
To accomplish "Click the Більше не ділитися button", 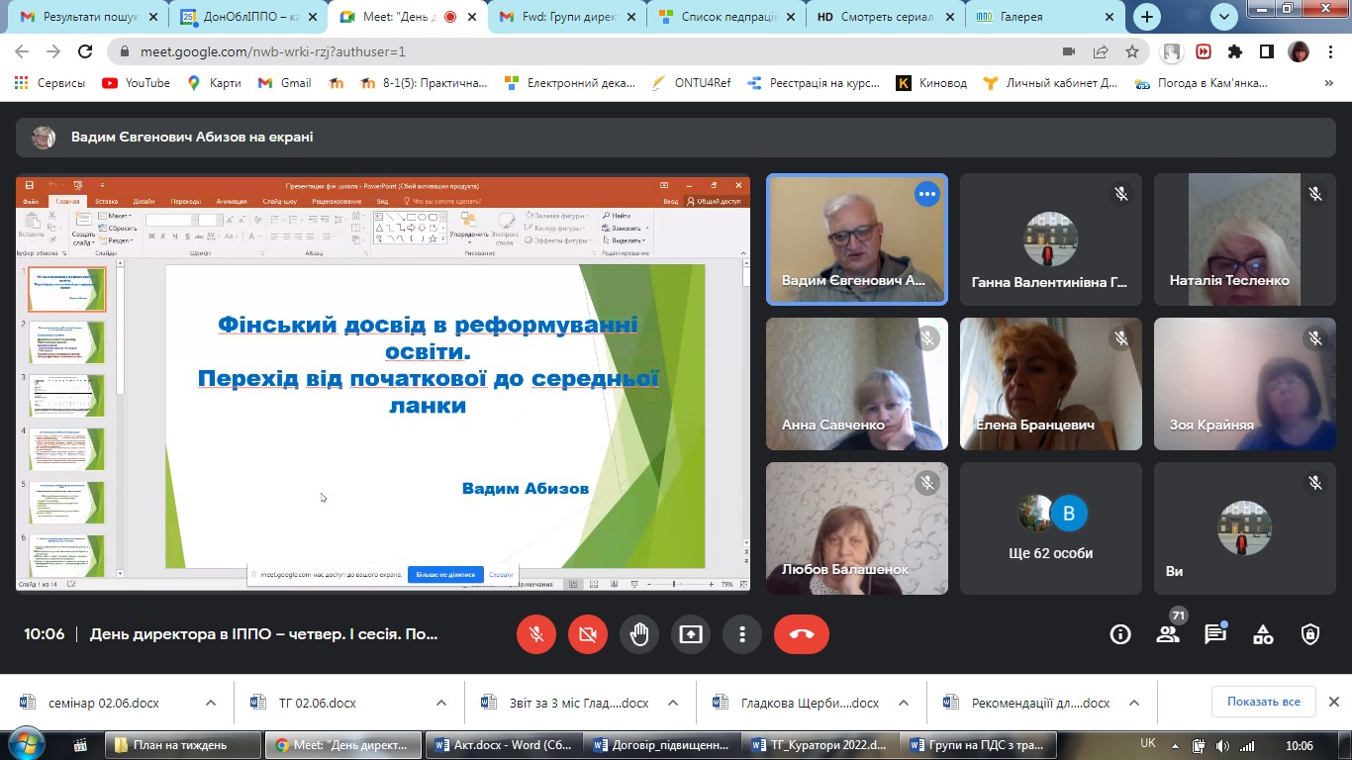I will tap(445, 574).
